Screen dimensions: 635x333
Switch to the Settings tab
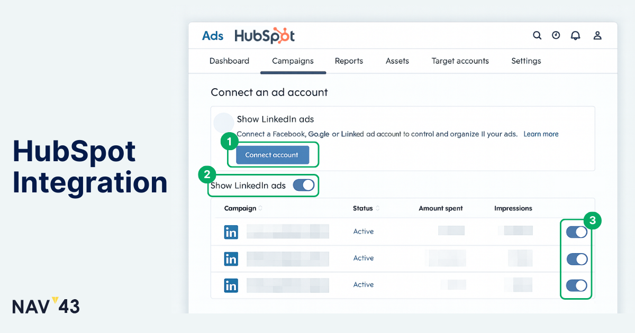coord(526,61)
